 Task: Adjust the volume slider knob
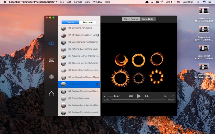[x=115, y=96]
